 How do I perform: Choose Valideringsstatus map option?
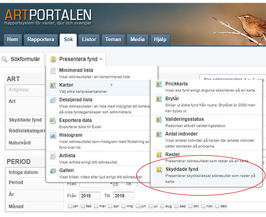206,122
